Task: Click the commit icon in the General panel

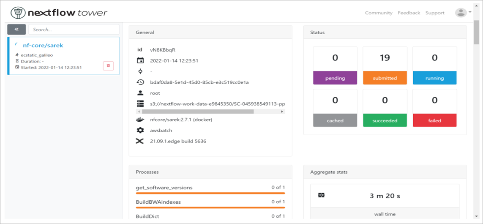Action: pyautogui.click(x=140, y=71)
